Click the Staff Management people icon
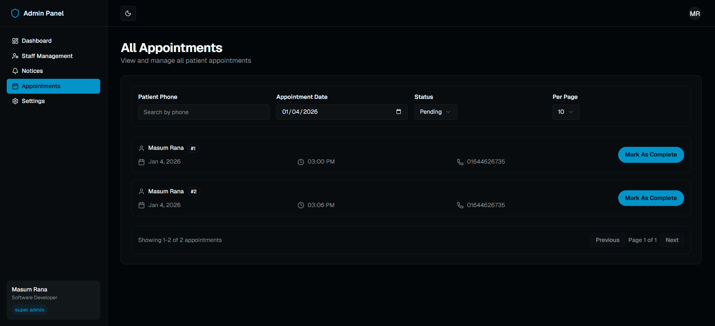715x326 pixels. point(15,56)
